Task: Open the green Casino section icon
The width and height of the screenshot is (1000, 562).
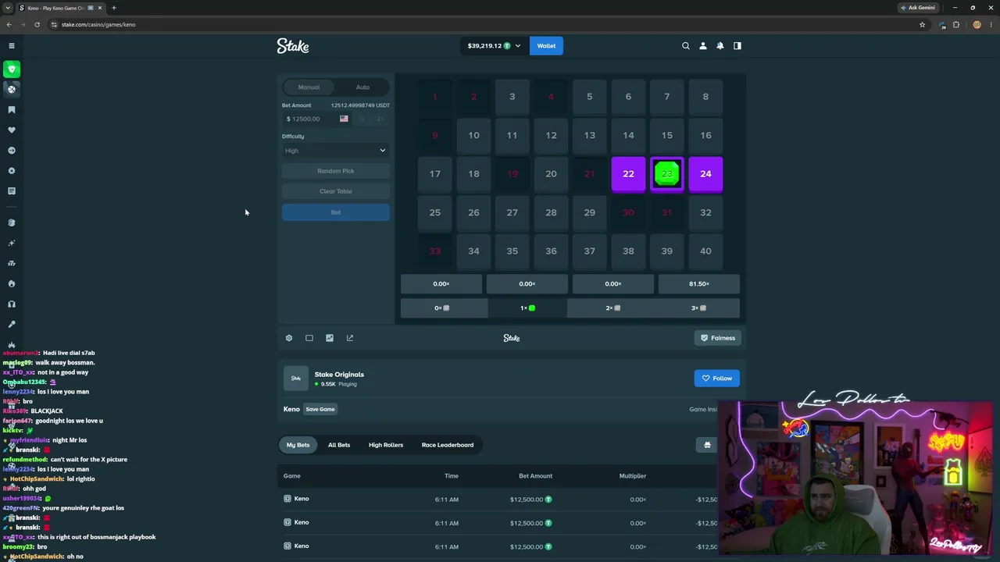Action: click(12, 69)
